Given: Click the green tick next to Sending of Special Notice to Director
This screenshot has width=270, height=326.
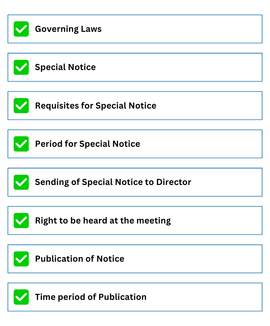Looking at the screenshot, I should coord(21,182).
